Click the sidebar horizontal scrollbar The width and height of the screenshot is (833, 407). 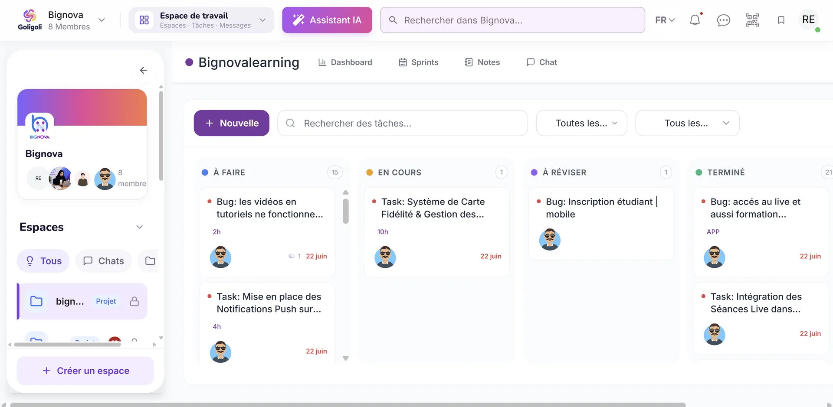click(x=67, y=345)
